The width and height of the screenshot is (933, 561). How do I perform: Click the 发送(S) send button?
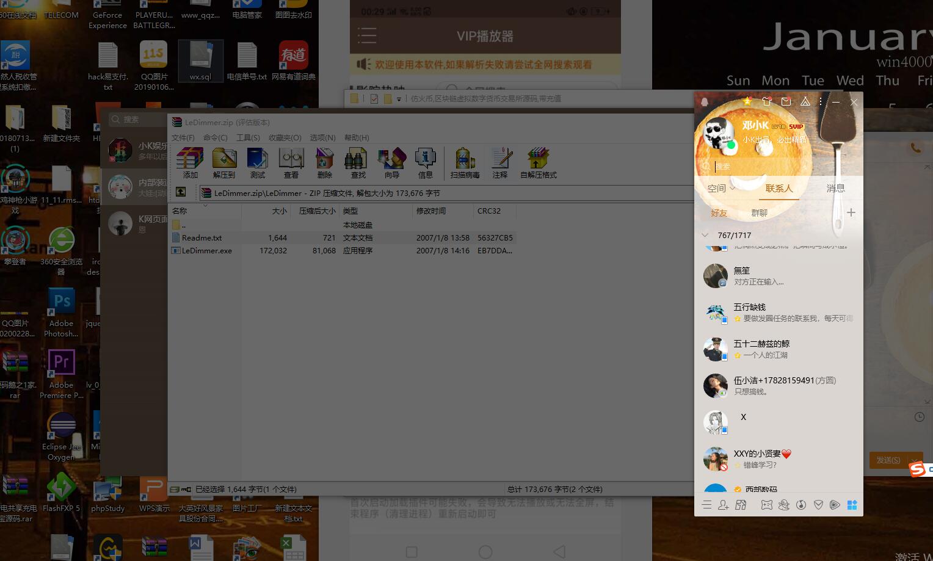[888, 460]
